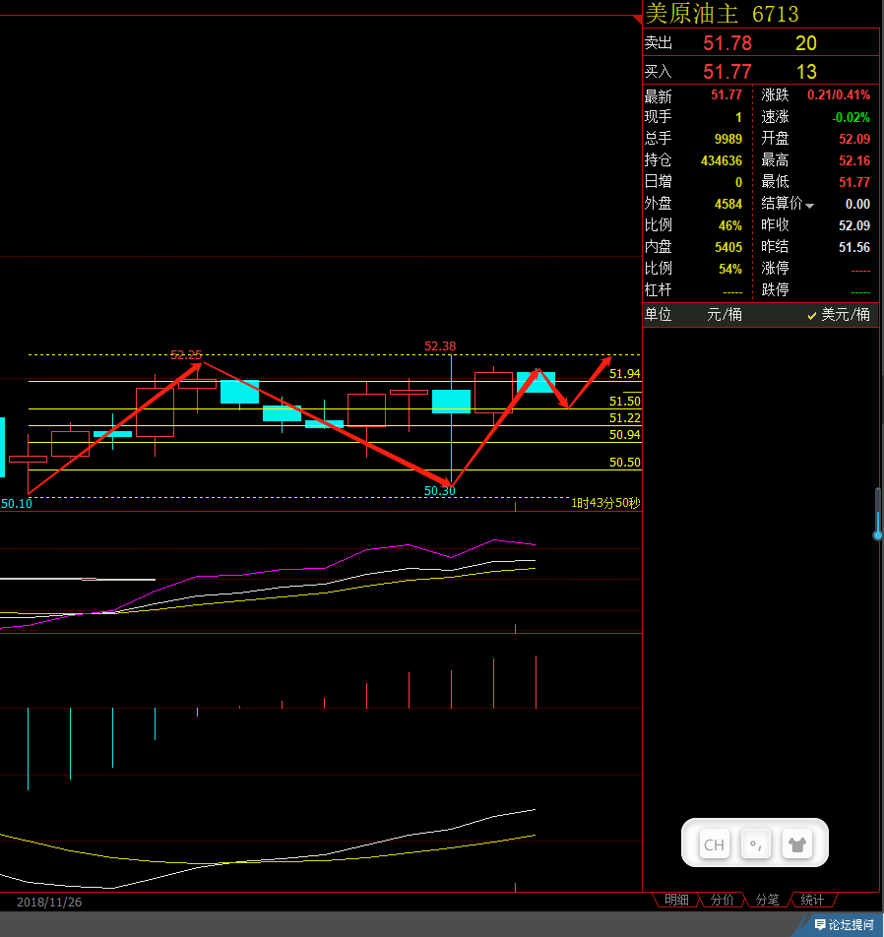The height and width of the screenshot is (937, 884).
Task: Click the 买入 volume 13
Action: pyautogui.click(x=806, y=72)
